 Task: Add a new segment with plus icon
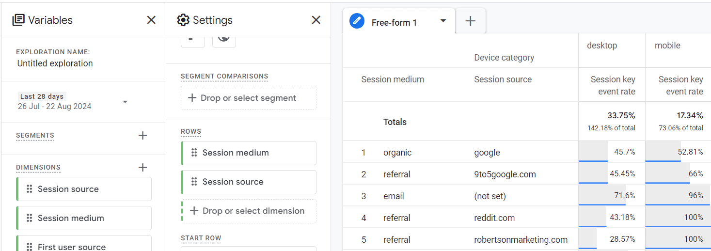142,136
